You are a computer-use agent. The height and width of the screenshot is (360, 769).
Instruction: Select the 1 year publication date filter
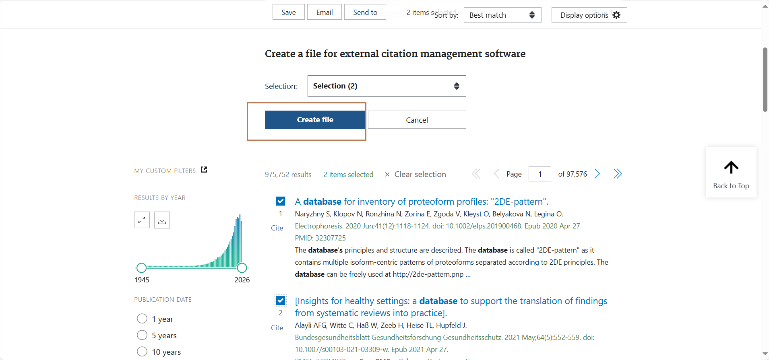click(142, 319)
